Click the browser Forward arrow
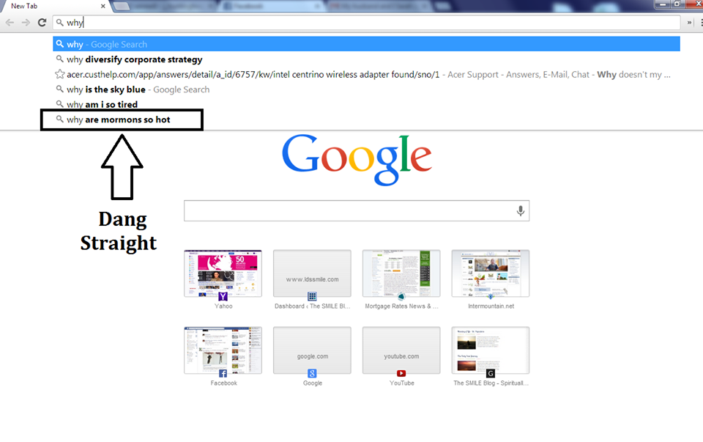 tap(26, 23)
